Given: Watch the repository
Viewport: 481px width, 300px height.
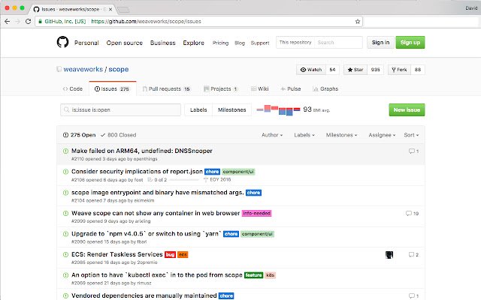Looking at the screenshot, I should [x=311, y=70].
